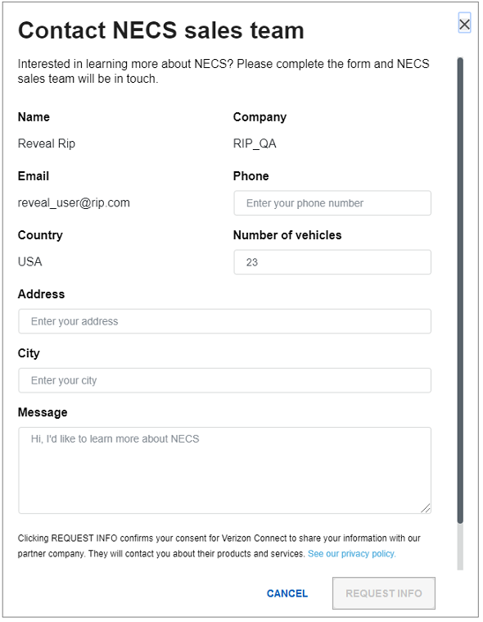Click the Address field label

click(x=41, y=294)
